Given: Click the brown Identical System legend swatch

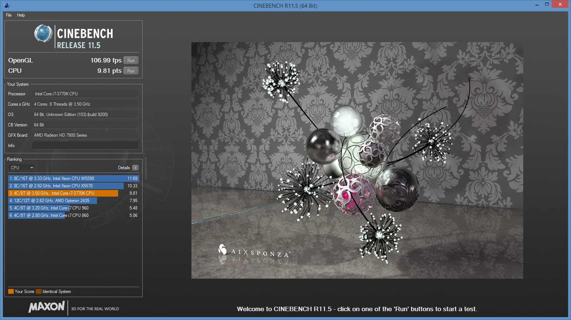Looking at the screenshot, I should coord(39,292).
